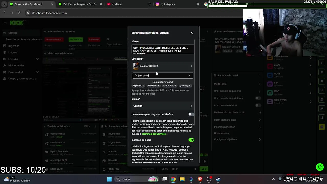Open the BESO reward row

click(289, 66)
